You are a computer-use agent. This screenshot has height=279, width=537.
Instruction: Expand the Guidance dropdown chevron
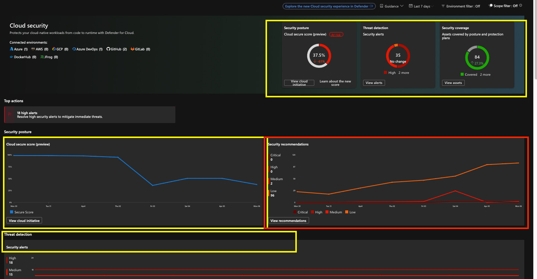[x=401, y=6]
